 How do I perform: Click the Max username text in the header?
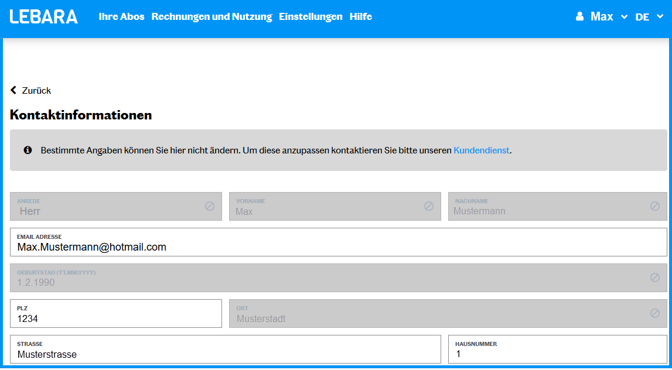tap(602, 16)
